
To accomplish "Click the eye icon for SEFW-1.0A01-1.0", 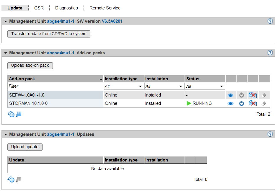I will [231, 95].
